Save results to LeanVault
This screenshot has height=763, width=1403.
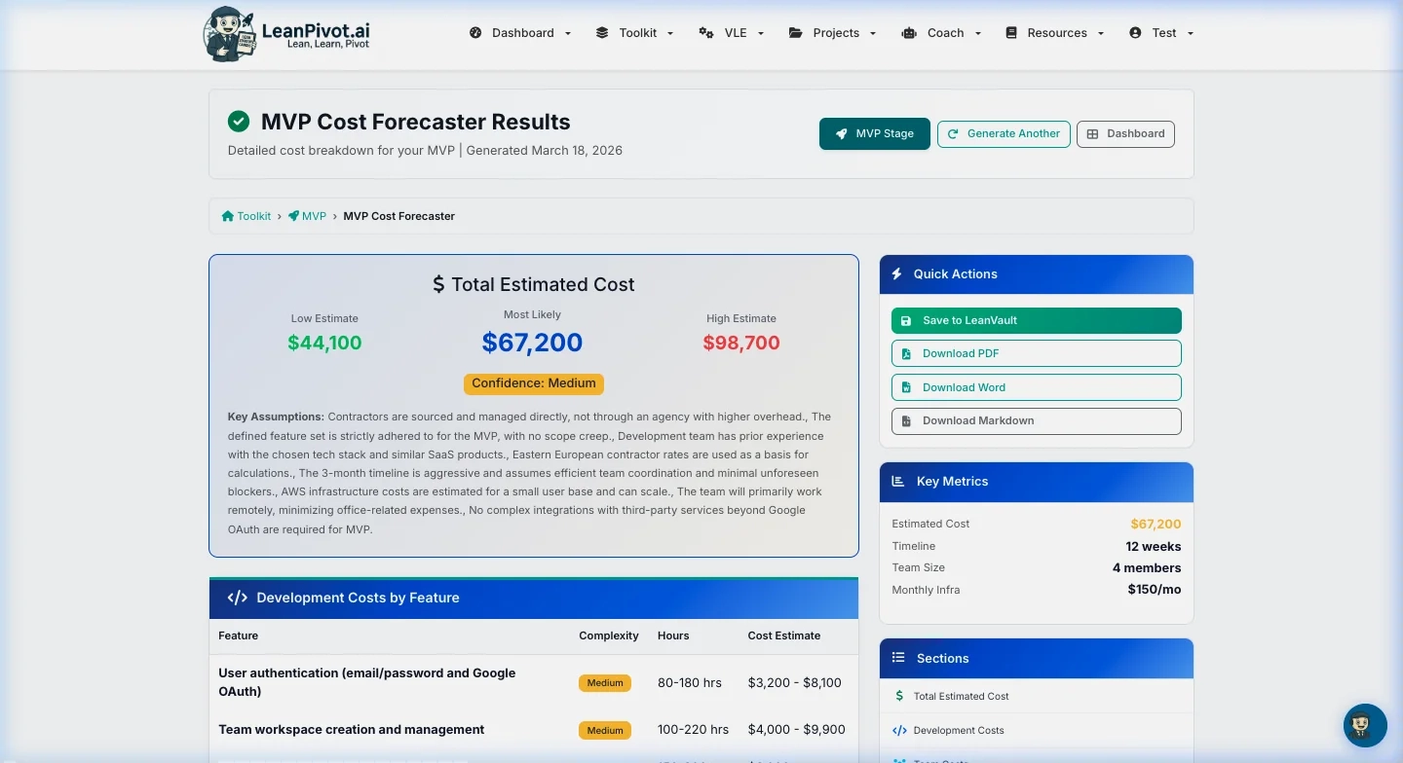pos(1036,320)
